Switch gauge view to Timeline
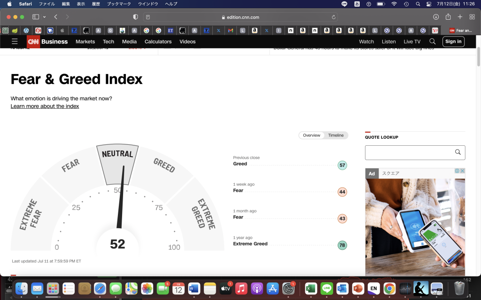 tap(335, 135)
